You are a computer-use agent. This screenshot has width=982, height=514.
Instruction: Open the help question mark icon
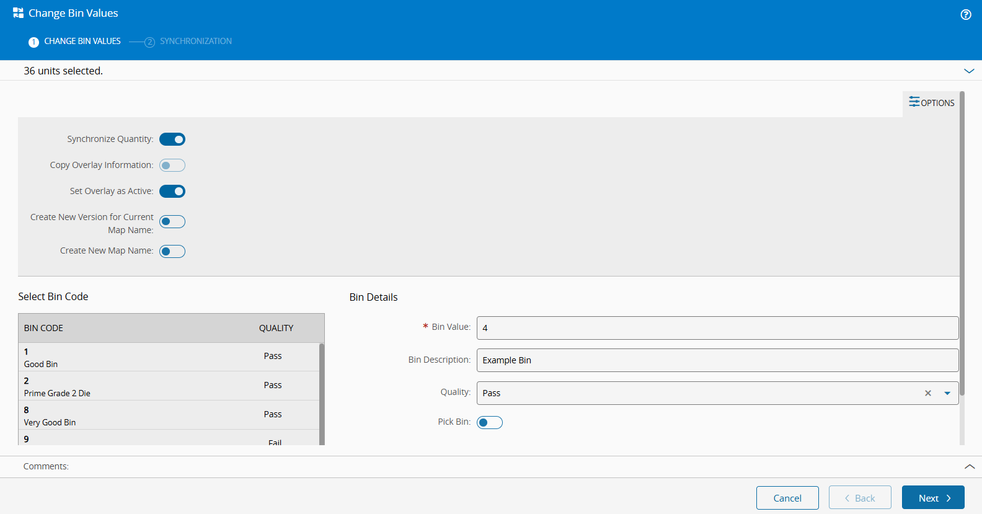pyautogui.click(x=965, y=15)
